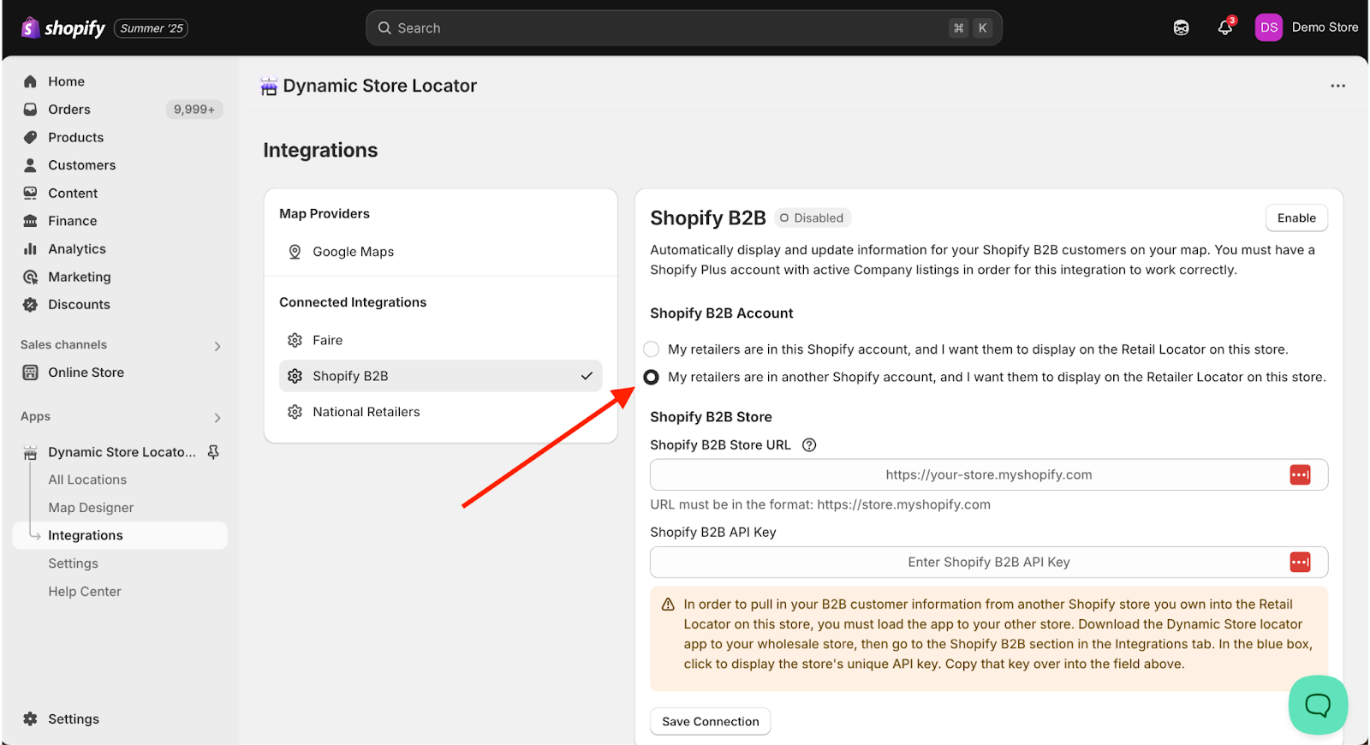Click the warning triangle icon in notice
This screenshot has height=745, width=1370.
click(x=668, y=605)
